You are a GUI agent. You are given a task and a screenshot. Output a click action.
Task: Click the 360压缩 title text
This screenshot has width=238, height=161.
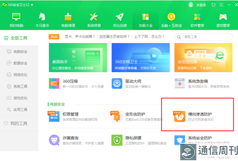coord(70,81)
